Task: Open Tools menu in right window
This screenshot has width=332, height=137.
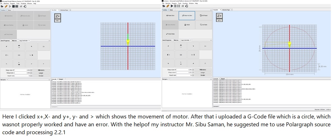Action: [179, 3]
